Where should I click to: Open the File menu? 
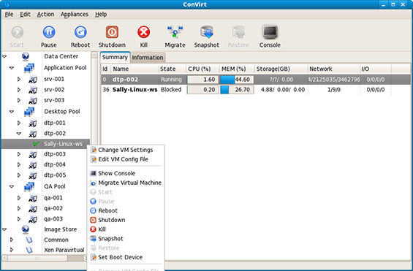pyautogui.click(x=9, y=15)
